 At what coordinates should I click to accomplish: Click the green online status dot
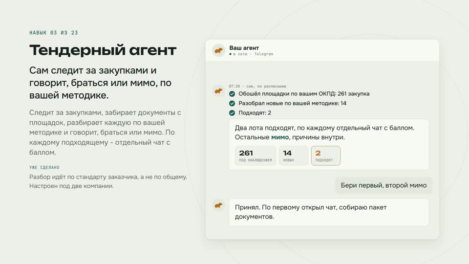(230, 54)
